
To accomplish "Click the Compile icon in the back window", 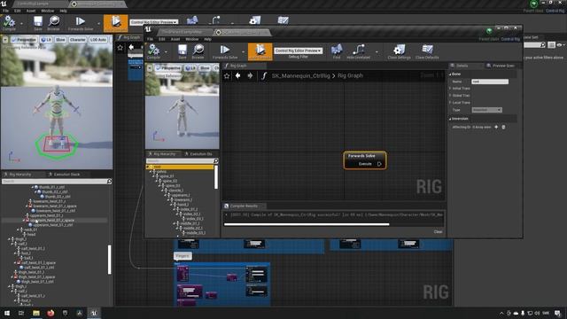I will (x=9, y=22).
